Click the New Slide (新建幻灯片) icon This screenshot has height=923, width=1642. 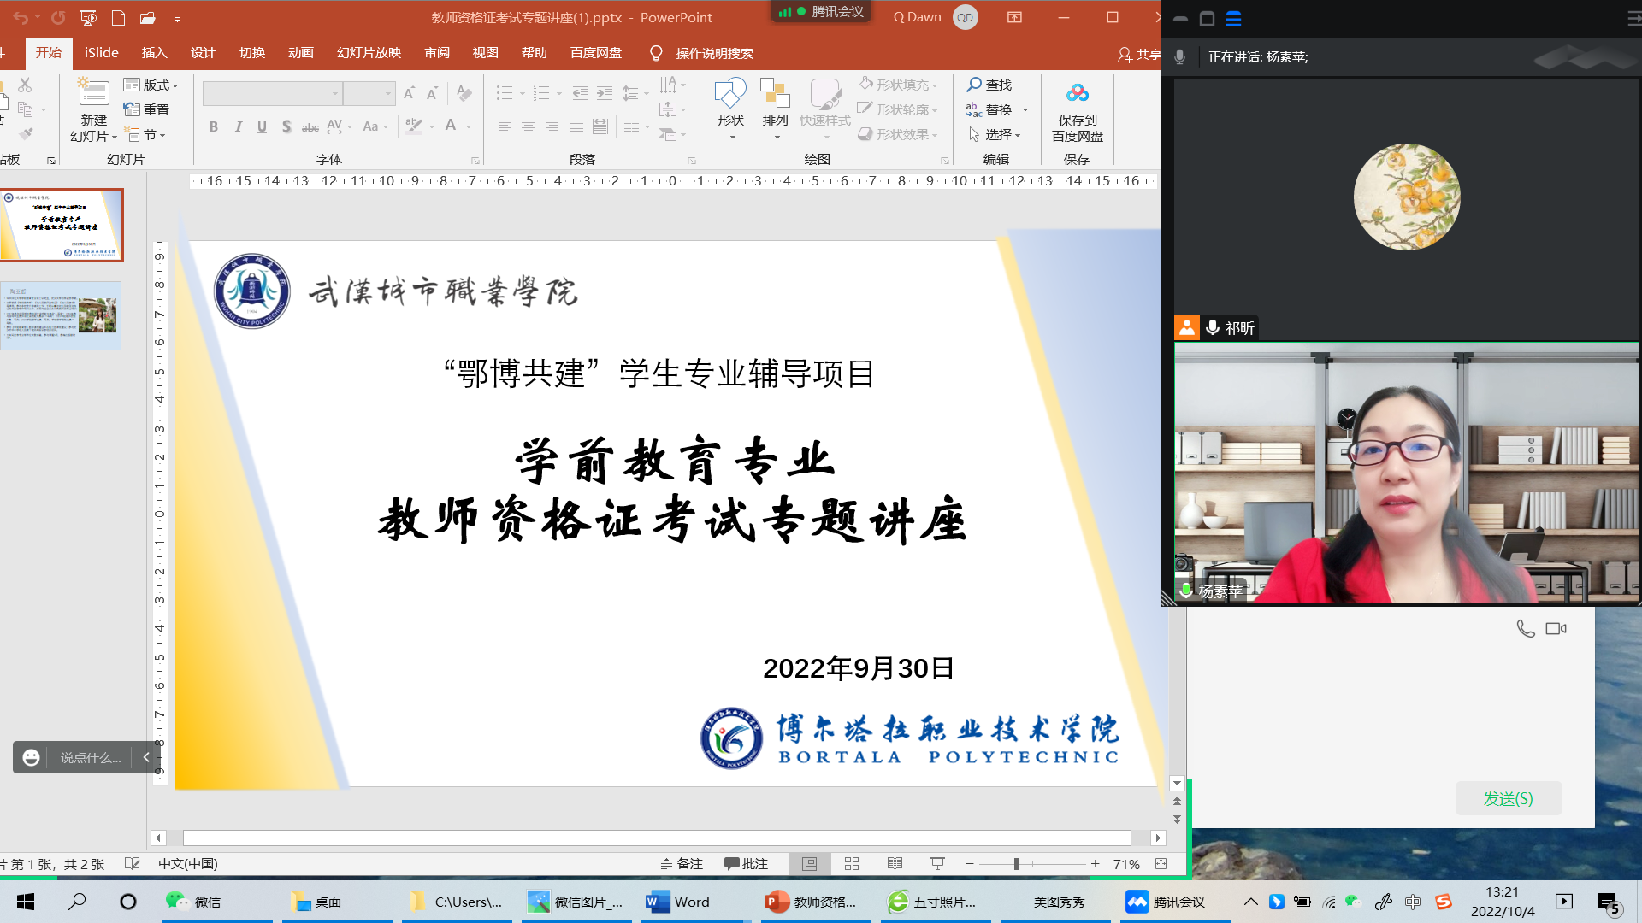pos(93,93)
